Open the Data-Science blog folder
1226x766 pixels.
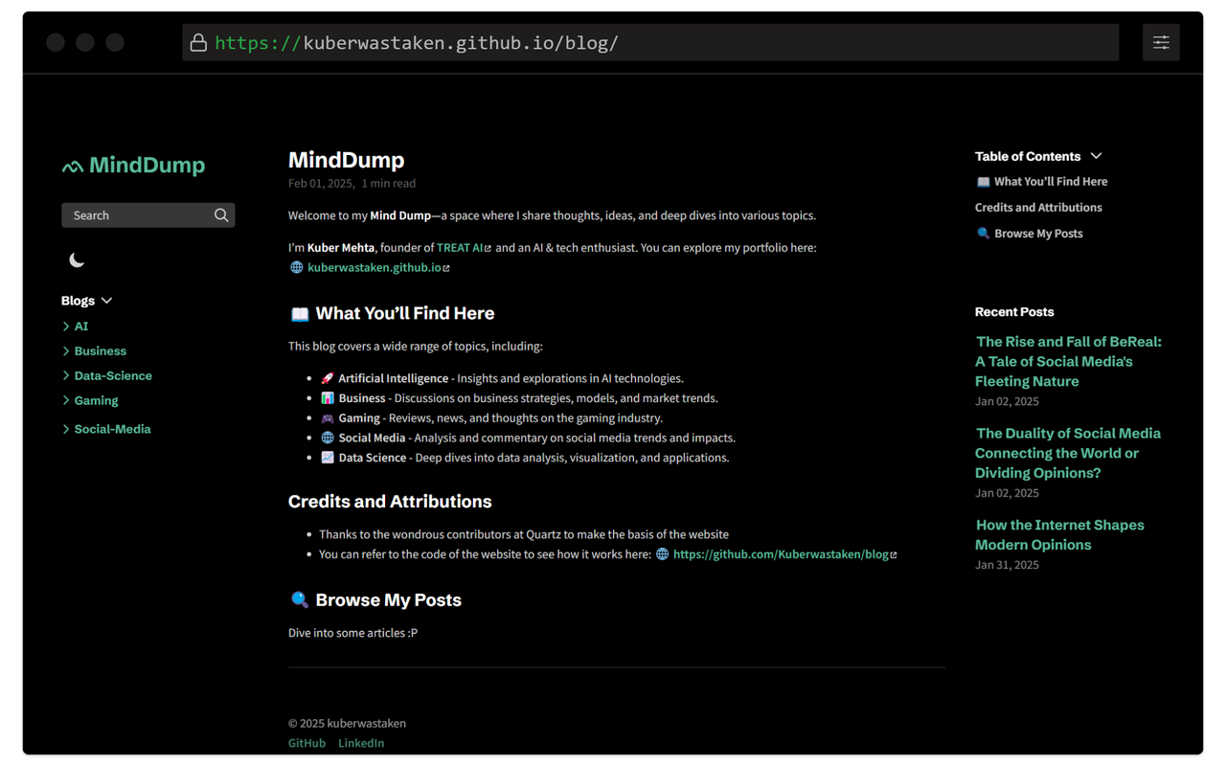coord(113,376)
